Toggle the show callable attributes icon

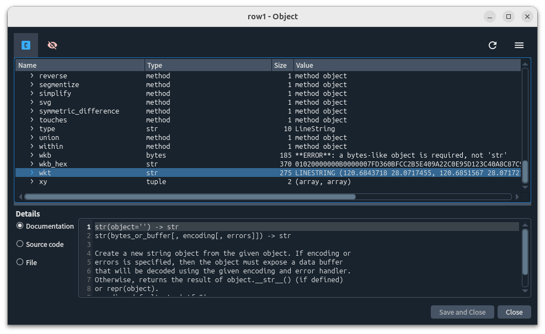click(x=26, y=45)
